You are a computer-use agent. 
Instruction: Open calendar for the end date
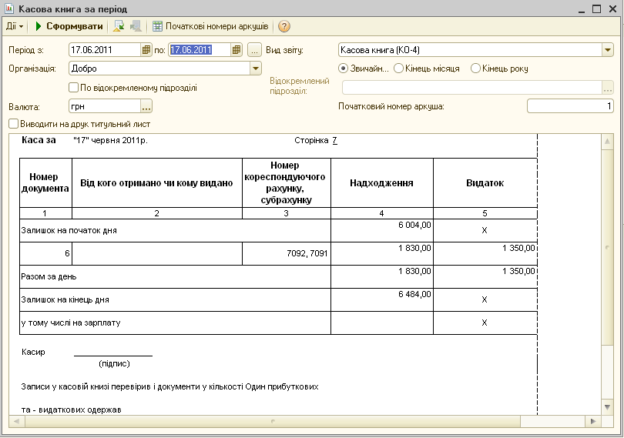click(237, 50)
